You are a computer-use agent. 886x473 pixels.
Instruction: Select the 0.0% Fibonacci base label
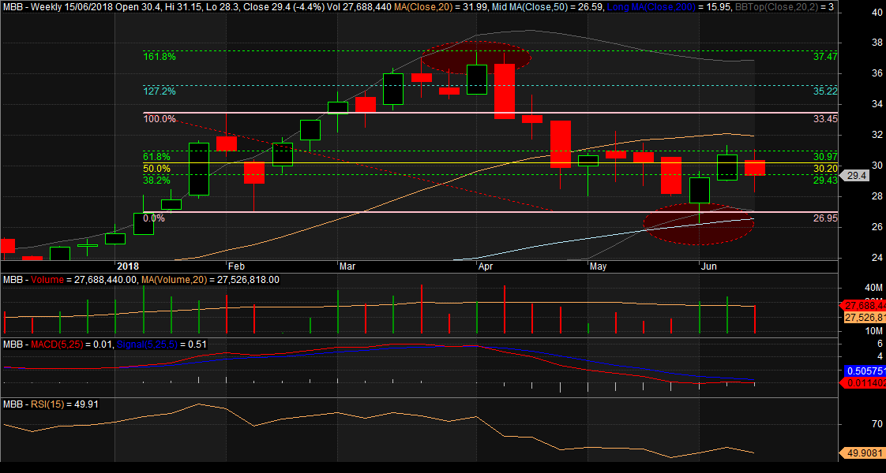click(153, 218)
